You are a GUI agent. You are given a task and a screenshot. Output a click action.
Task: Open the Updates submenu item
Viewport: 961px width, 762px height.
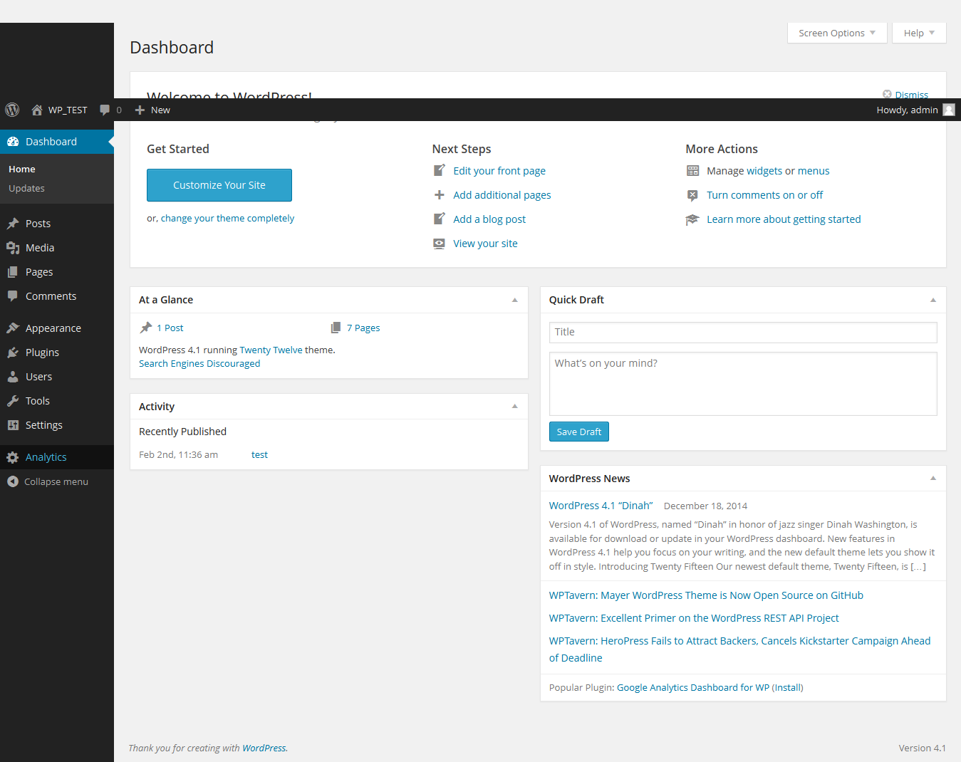tap(26, 188)
